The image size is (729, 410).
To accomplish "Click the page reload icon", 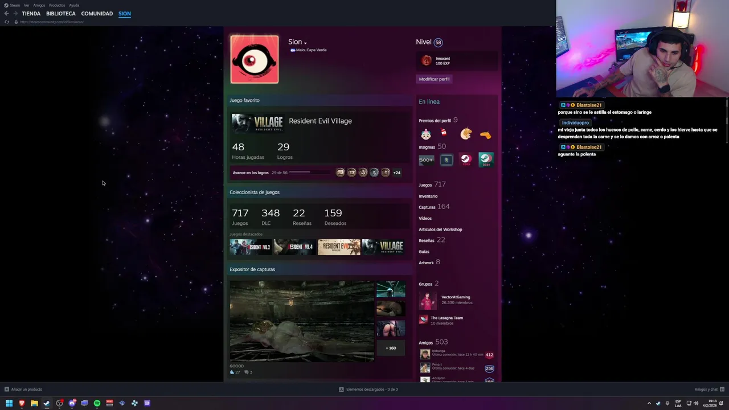I will (x=7, y=22).
